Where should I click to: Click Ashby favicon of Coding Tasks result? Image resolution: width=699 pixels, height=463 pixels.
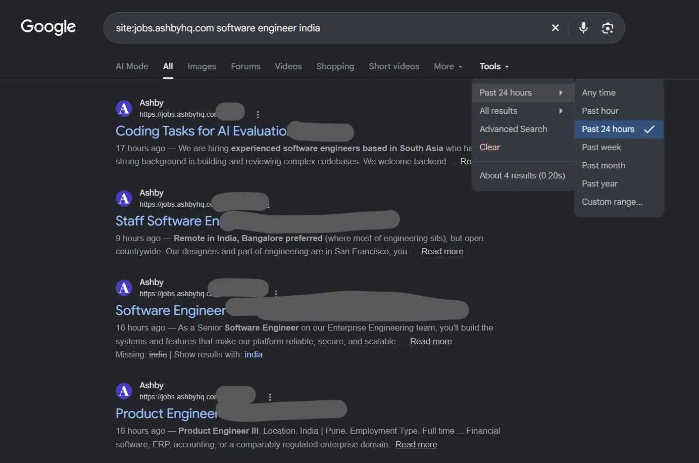tap(124, 108)
